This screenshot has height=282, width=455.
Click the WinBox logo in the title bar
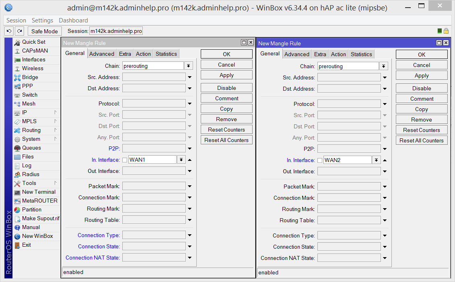(x=8, y=7)
